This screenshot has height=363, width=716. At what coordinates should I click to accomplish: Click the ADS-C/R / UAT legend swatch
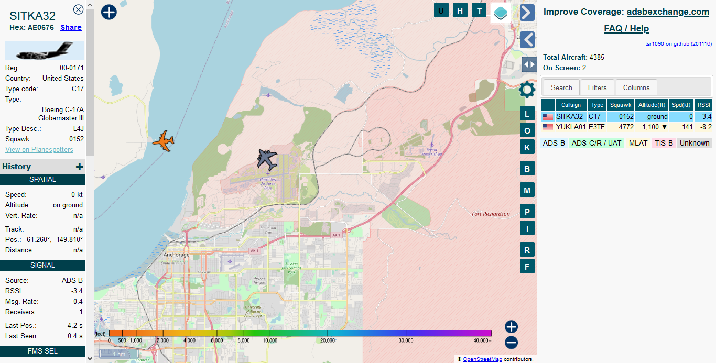596,143
